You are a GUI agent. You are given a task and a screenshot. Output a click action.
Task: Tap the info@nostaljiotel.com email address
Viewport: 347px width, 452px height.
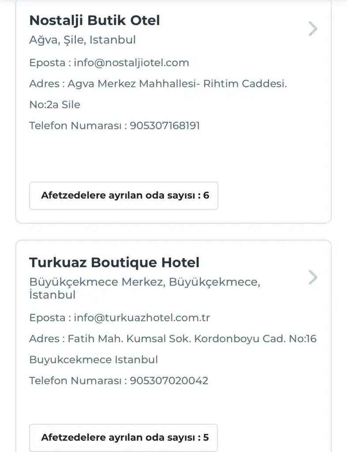131,63
